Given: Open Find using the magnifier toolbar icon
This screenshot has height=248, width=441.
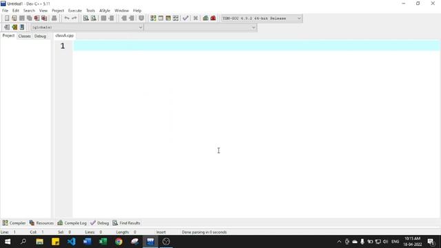Looking at the screenshot, I should 85,19.
